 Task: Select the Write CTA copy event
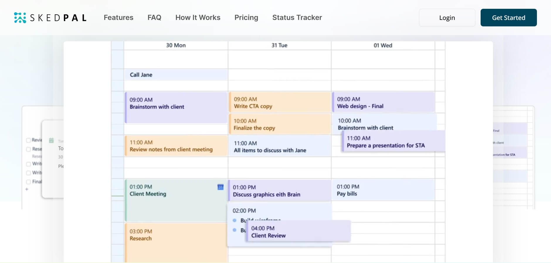pyautogui.click(x=280, y=102)
